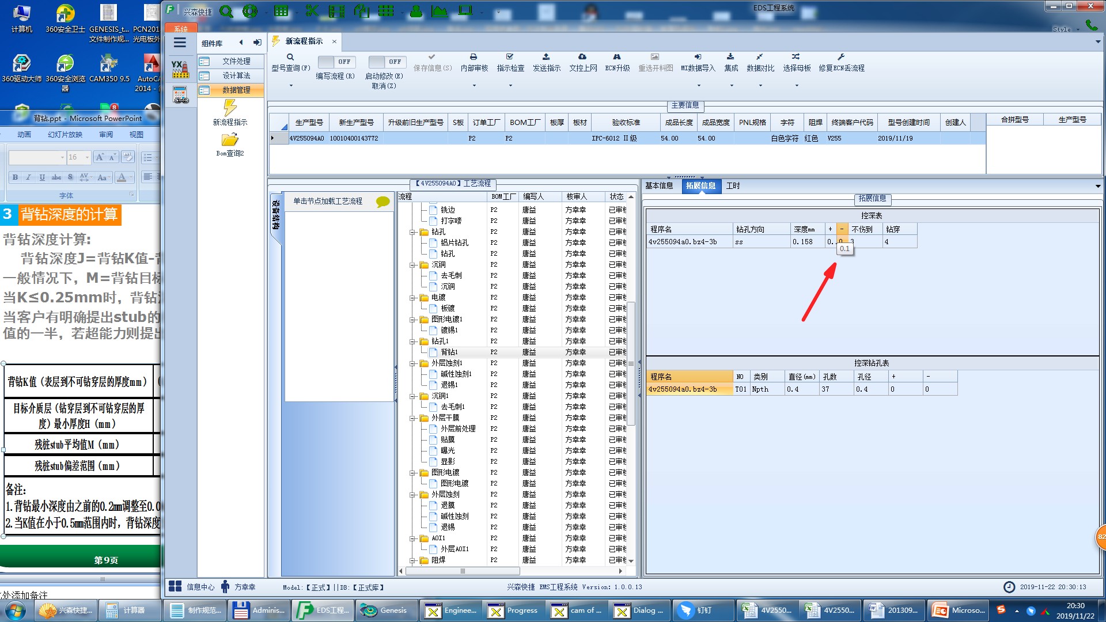The height and width of the screenshot is (622, 1106).
Task: Click the 发送指示 upload icon
Action: pyautogui.click(x=546, y=57)
